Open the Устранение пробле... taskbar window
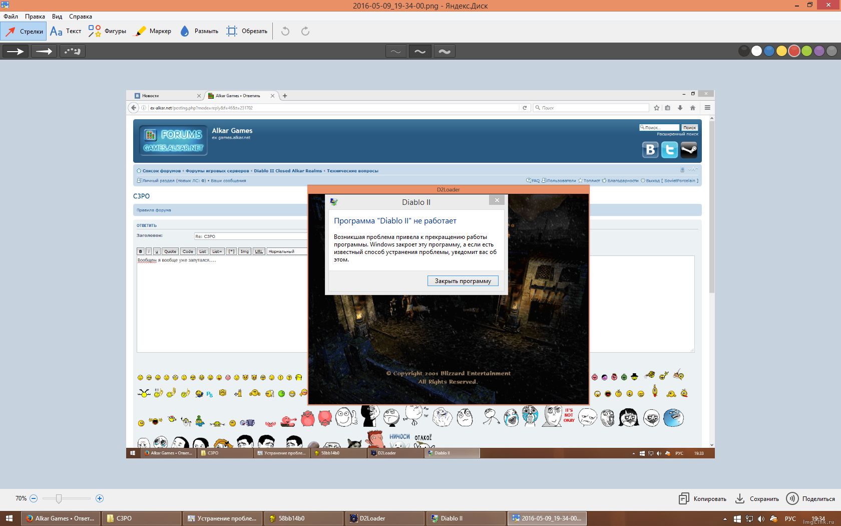The image size is (841, 526). point(223,518)
